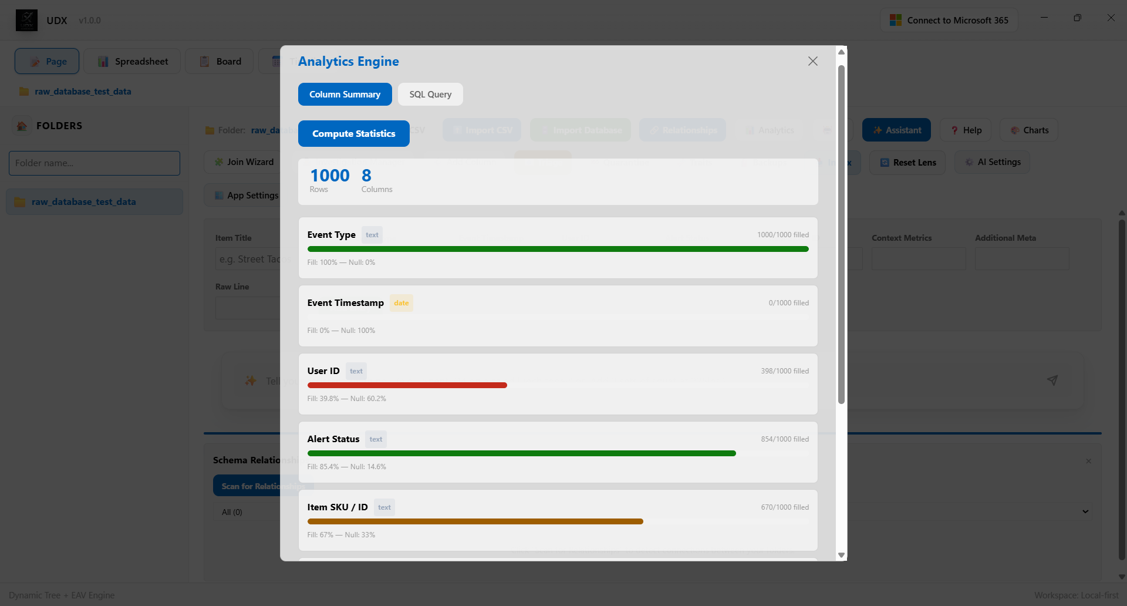Click the App Settings icon
The width and height of the screenshot is (1127, 606).
click(219, 196)
